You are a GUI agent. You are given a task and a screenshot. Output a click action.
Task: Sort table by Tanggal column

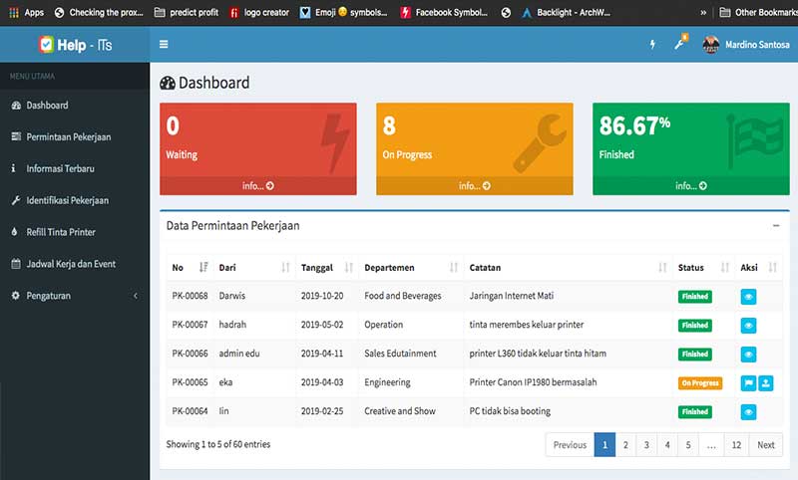click(x=327, y=267)
